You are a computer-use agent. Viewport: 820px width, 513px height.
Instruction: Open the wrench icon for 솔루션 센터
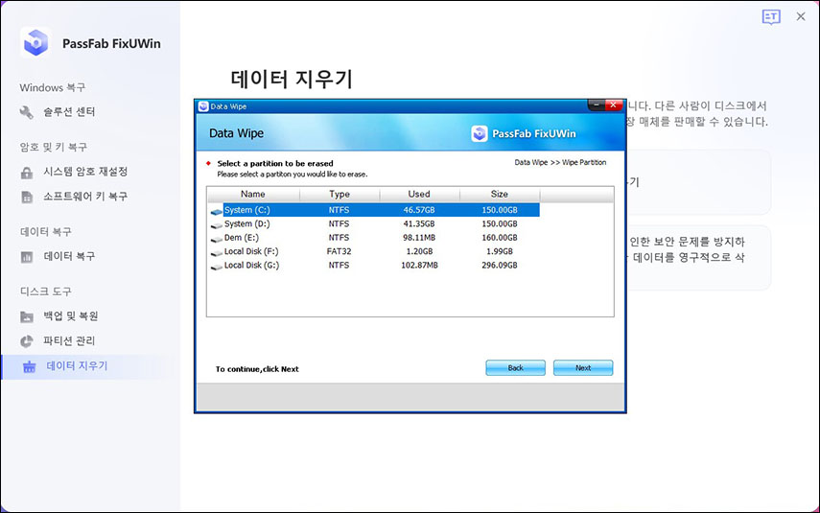[26, 112]
